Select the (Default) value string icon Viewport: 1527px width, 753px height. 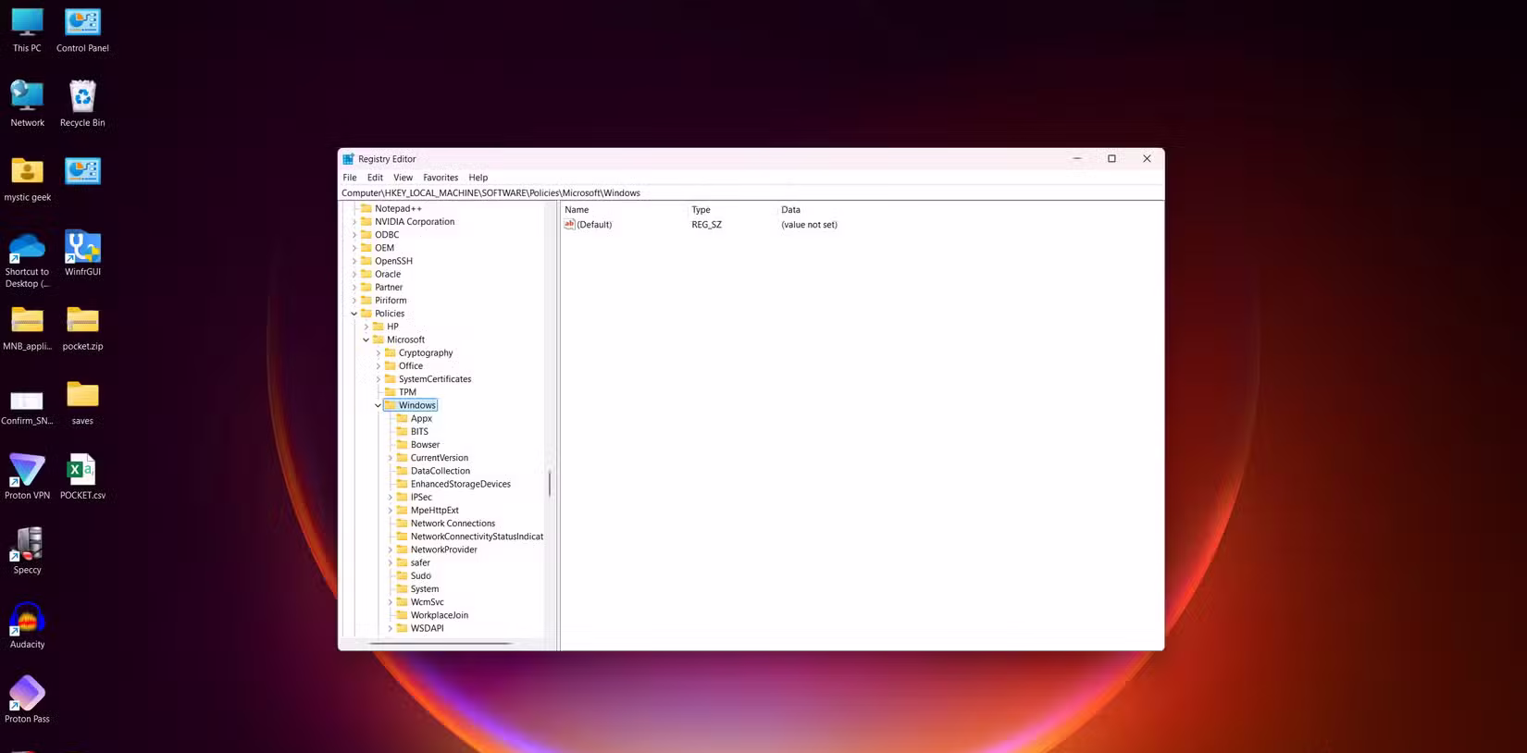pyautogui.click(x=569, y=224)
